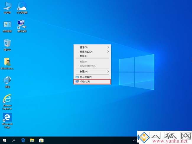The width and height of the screenshot is (192, 144).
Task: Expand the arrow beside 新建(W)
Action: [108, 71]
